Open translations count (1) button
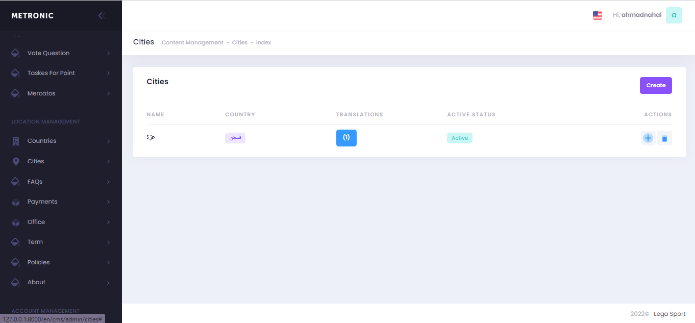The width and height of the screenshot is (695, 323). coord(346,138)
